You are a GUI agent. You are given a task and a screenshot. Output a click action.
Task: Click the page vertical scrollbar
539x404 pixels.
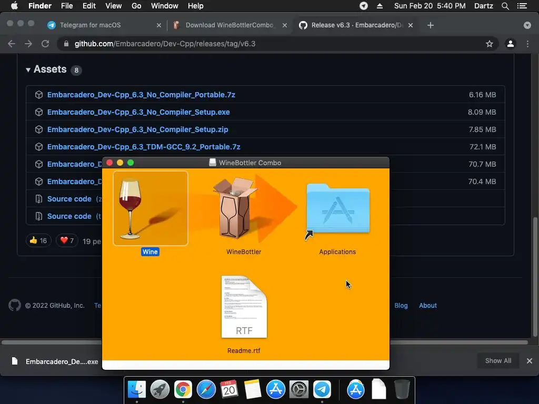coord(535,277)
